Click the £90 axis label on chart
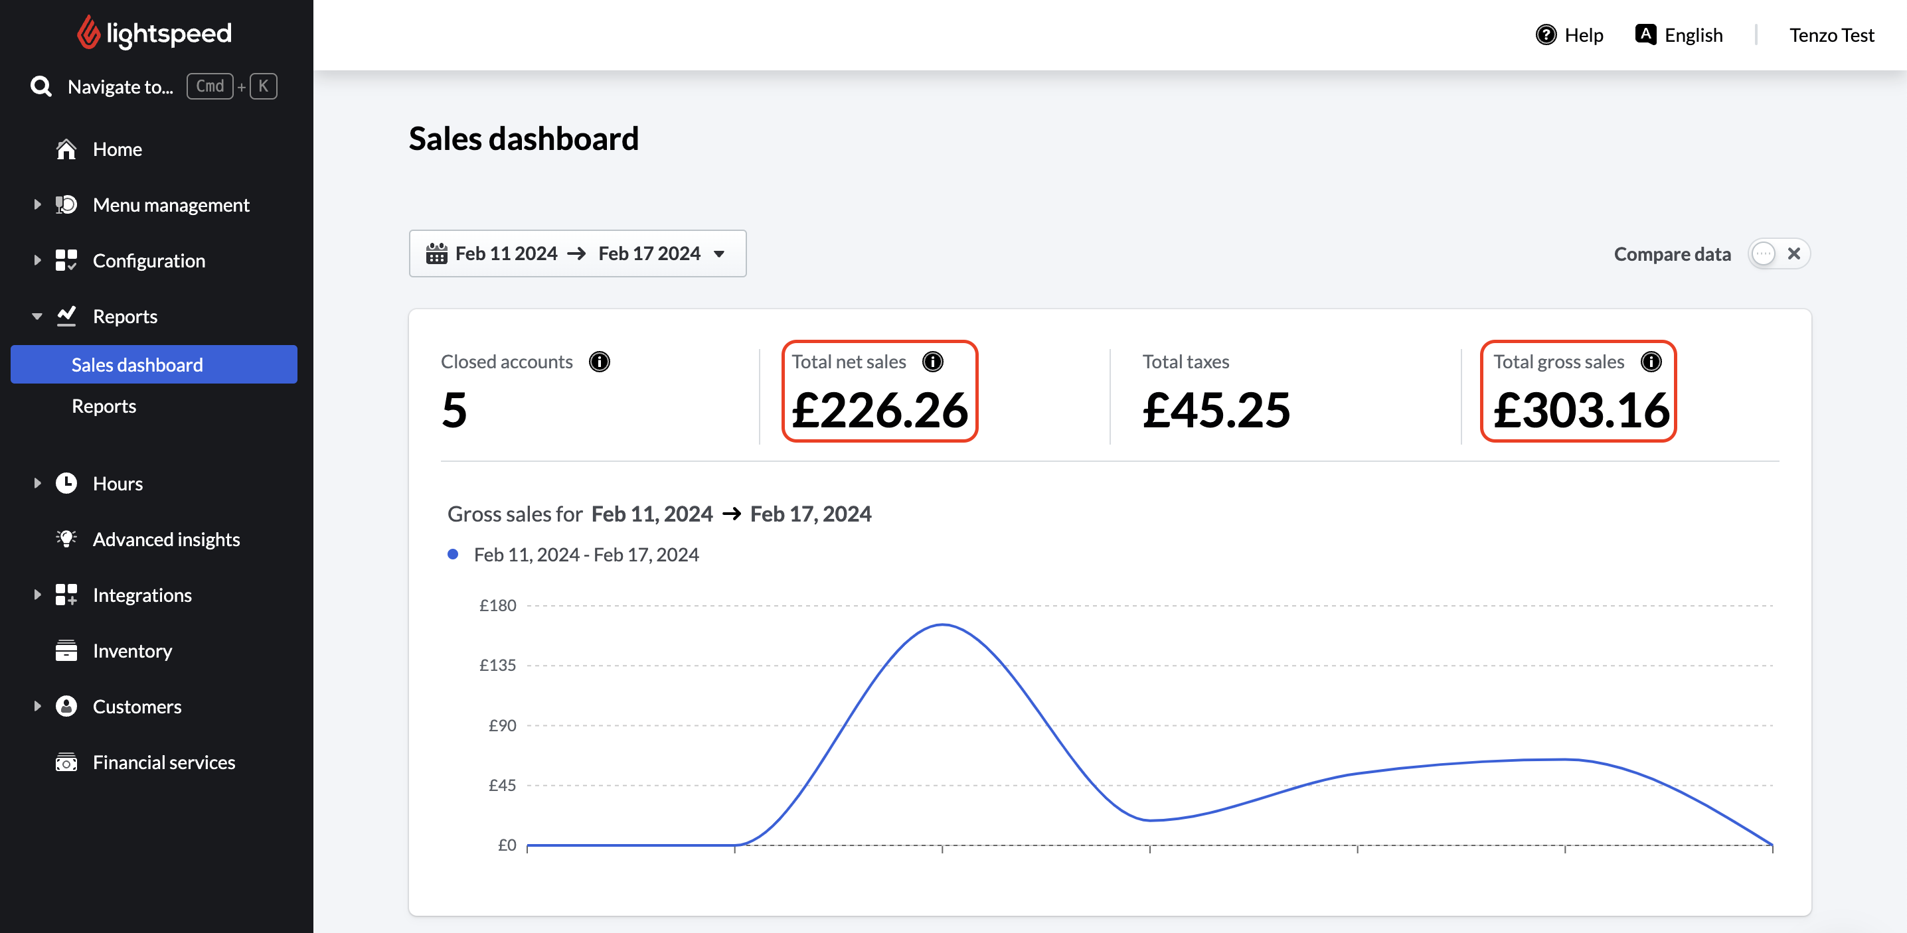This screenshot has width=1907, height=933. (502, 725)
